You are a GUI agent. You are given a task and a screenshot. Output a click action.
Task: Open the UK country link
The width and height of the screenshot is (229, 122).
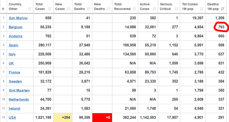click(11, 63)
